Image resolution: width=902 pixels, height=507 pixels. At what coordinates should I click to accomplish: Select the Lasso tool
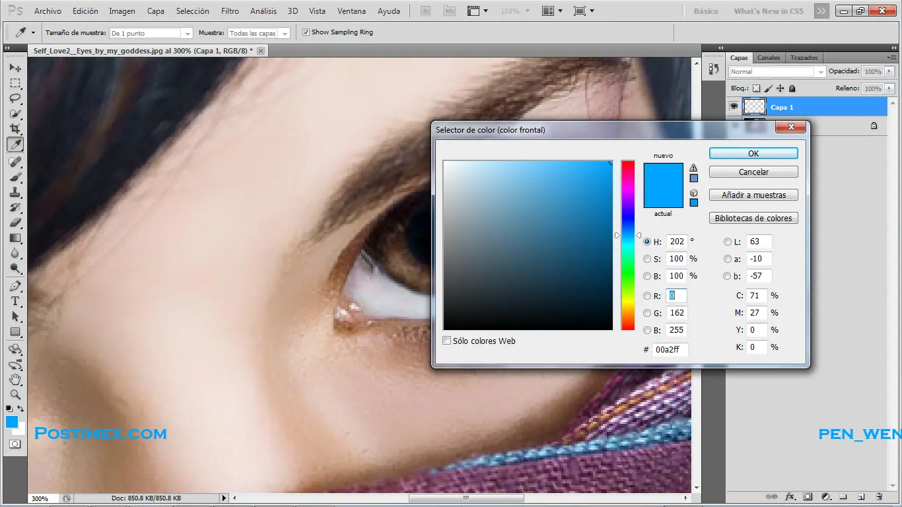[15, 98]
